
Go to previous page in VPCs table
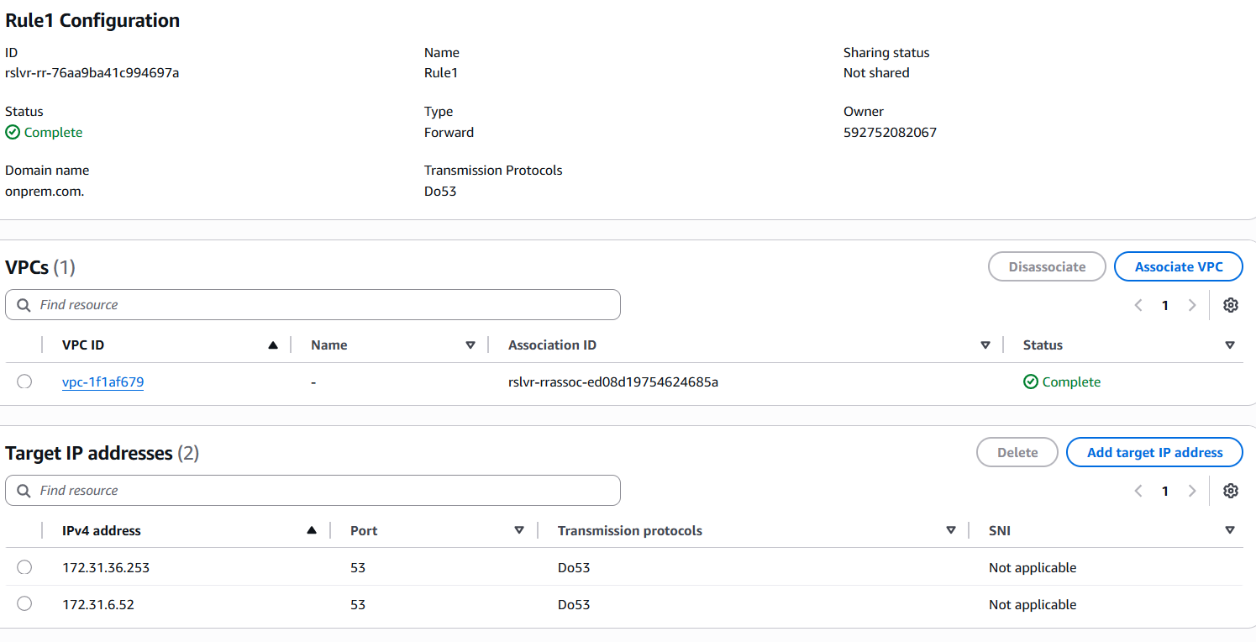point(1138,305)
